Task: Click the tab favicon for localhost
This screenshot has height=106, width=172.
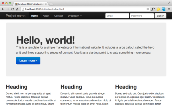Action: click(16, 4)
